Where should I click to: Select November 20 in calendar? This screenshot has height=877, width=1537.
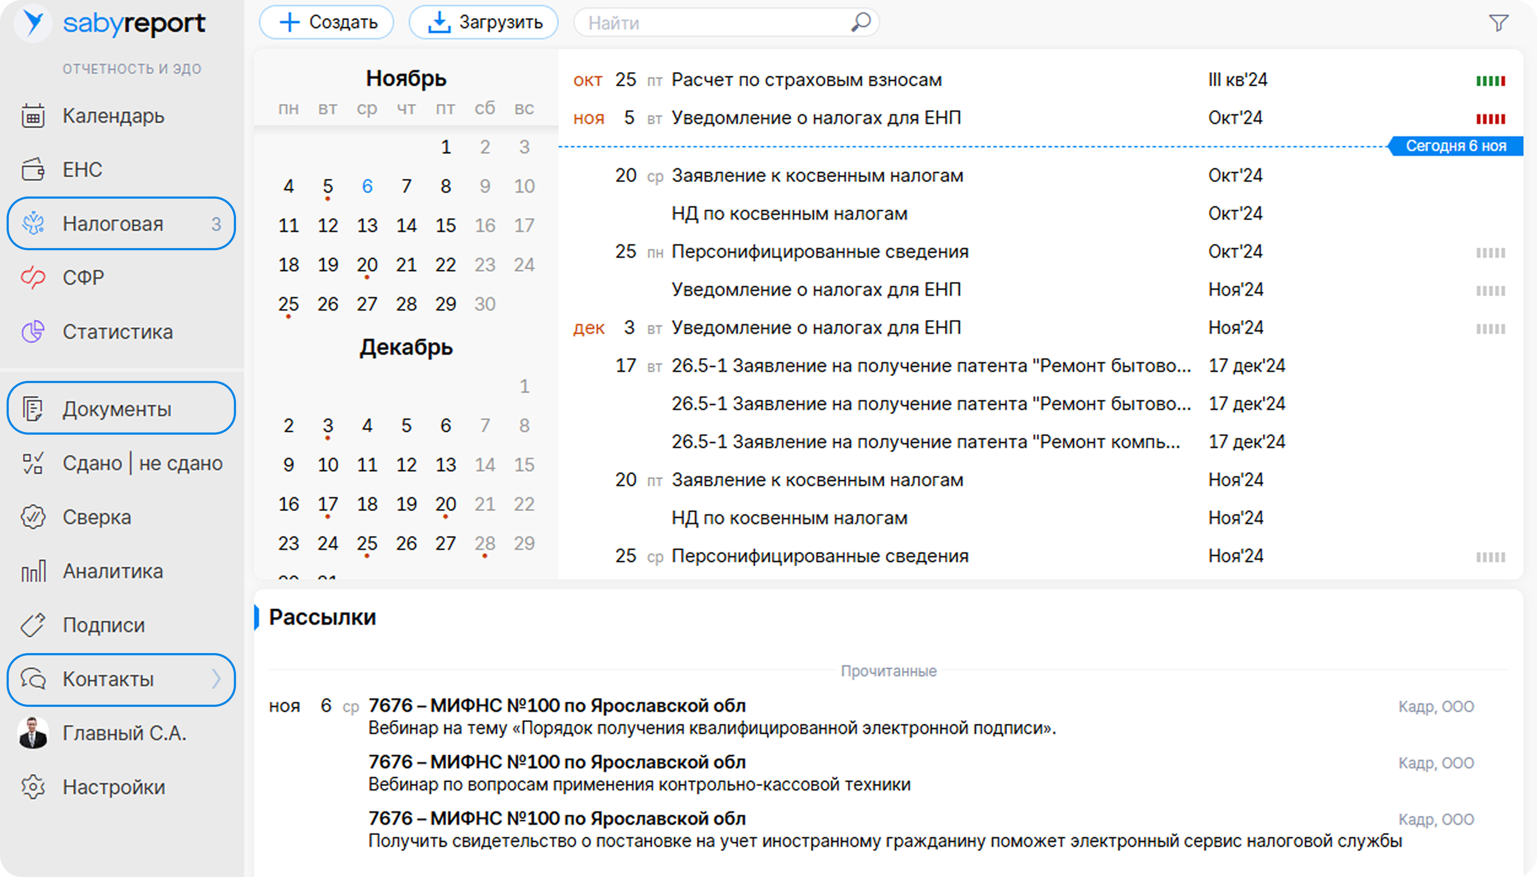pos(367,265)
